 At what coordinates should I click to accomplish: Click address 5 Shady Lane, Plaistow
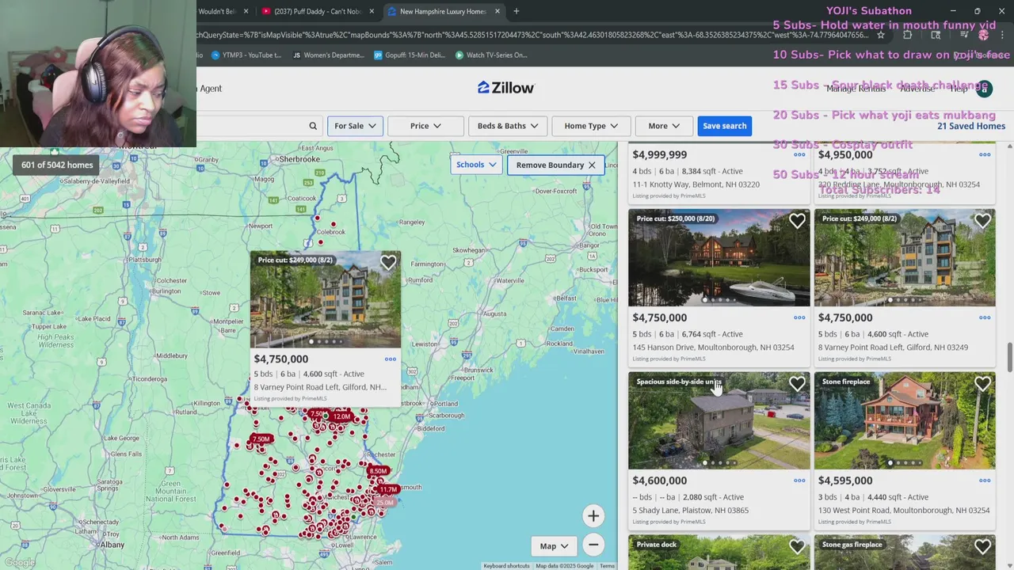[x=691, y=511]
